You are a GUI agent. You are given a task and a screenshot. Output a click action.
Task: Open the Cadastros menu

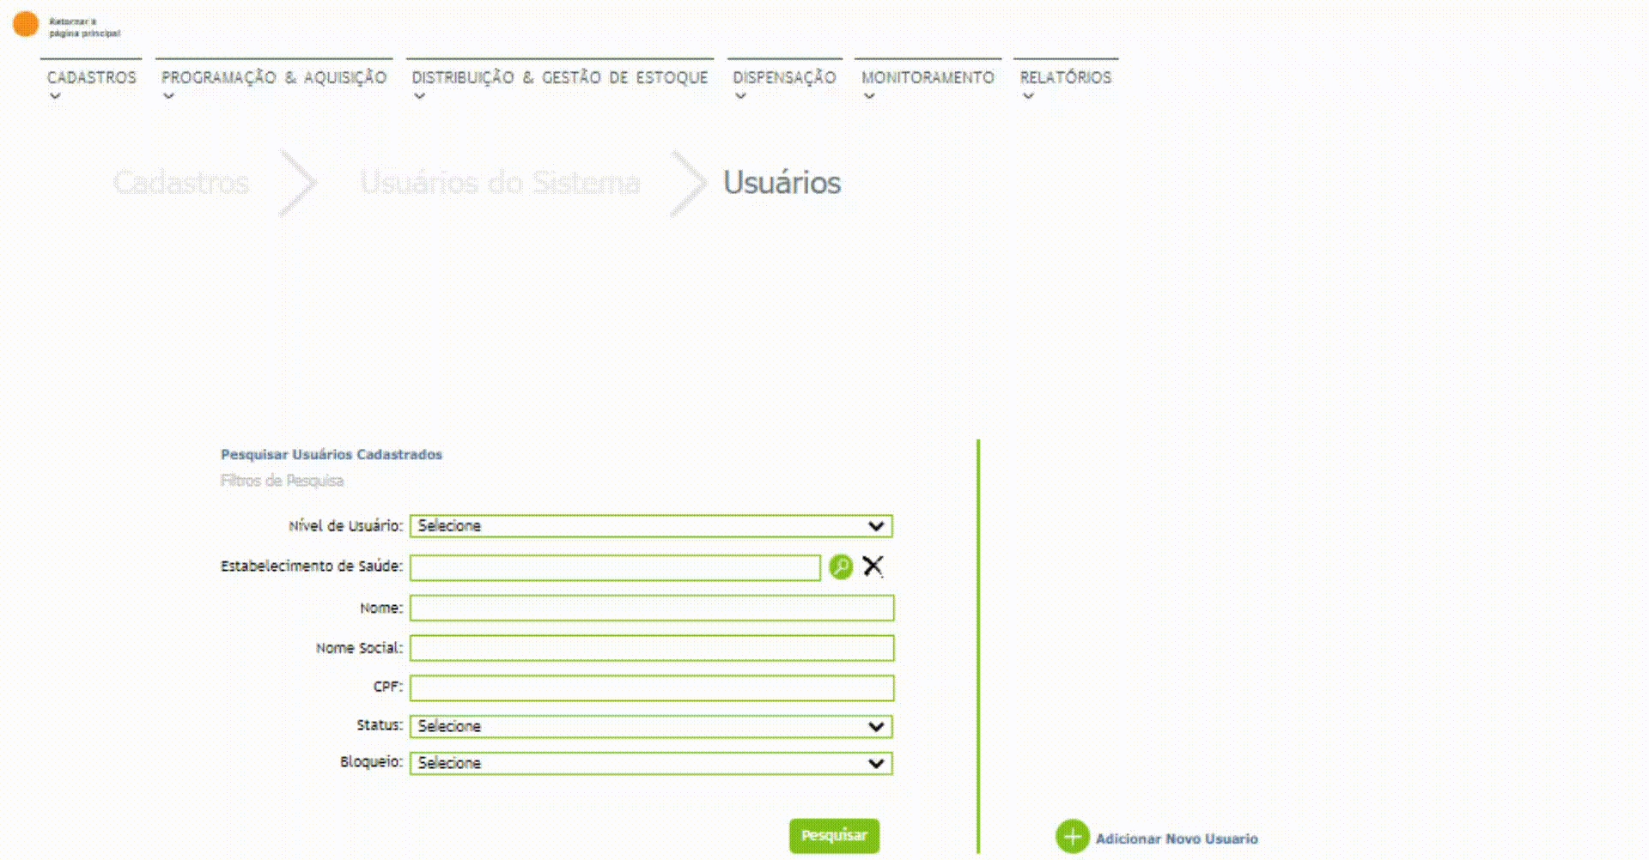[x=91, y=78]
